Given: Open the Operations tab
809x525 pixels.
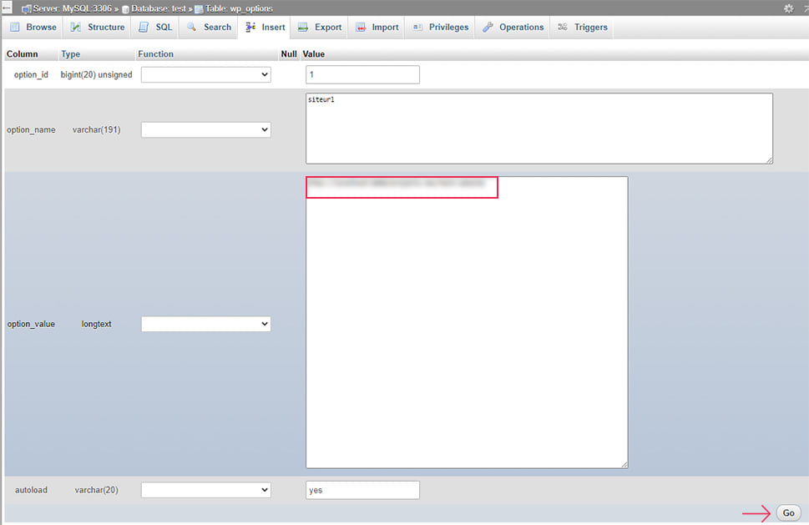Looking at the screenshot, I should [513, 27].
